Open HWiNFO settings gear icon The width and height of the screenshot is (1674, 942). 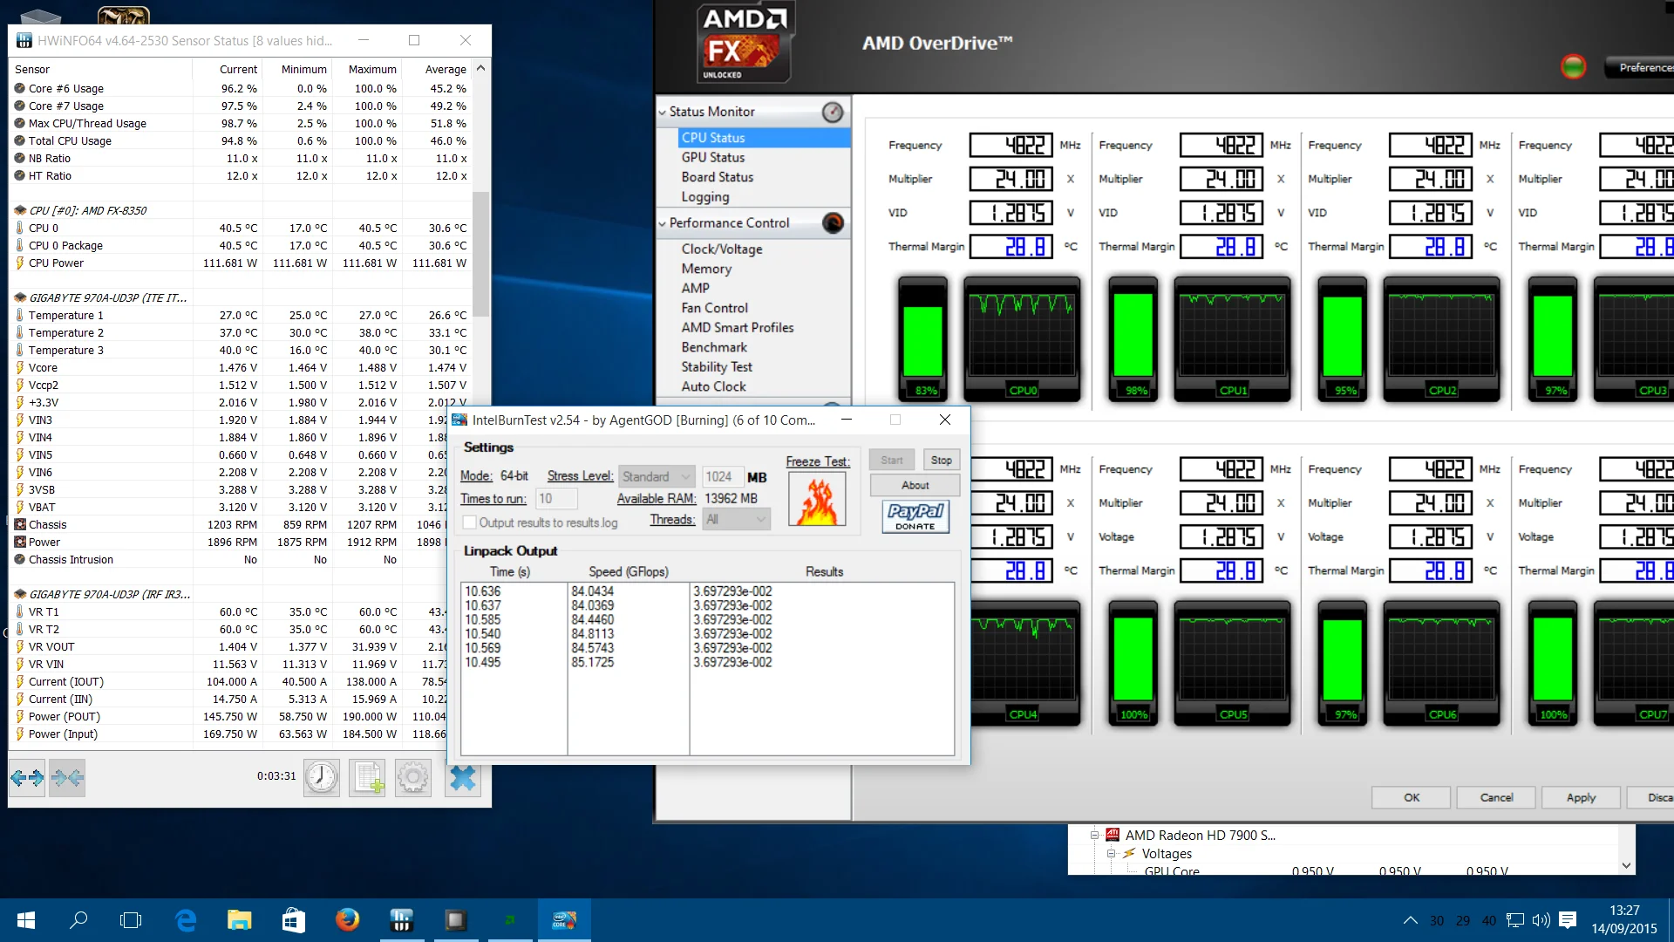tap(413, 777)
